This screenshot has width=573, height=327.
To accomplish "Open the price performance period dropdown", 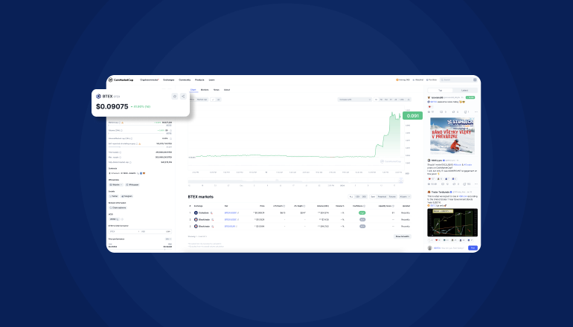I will click(168, 239).
